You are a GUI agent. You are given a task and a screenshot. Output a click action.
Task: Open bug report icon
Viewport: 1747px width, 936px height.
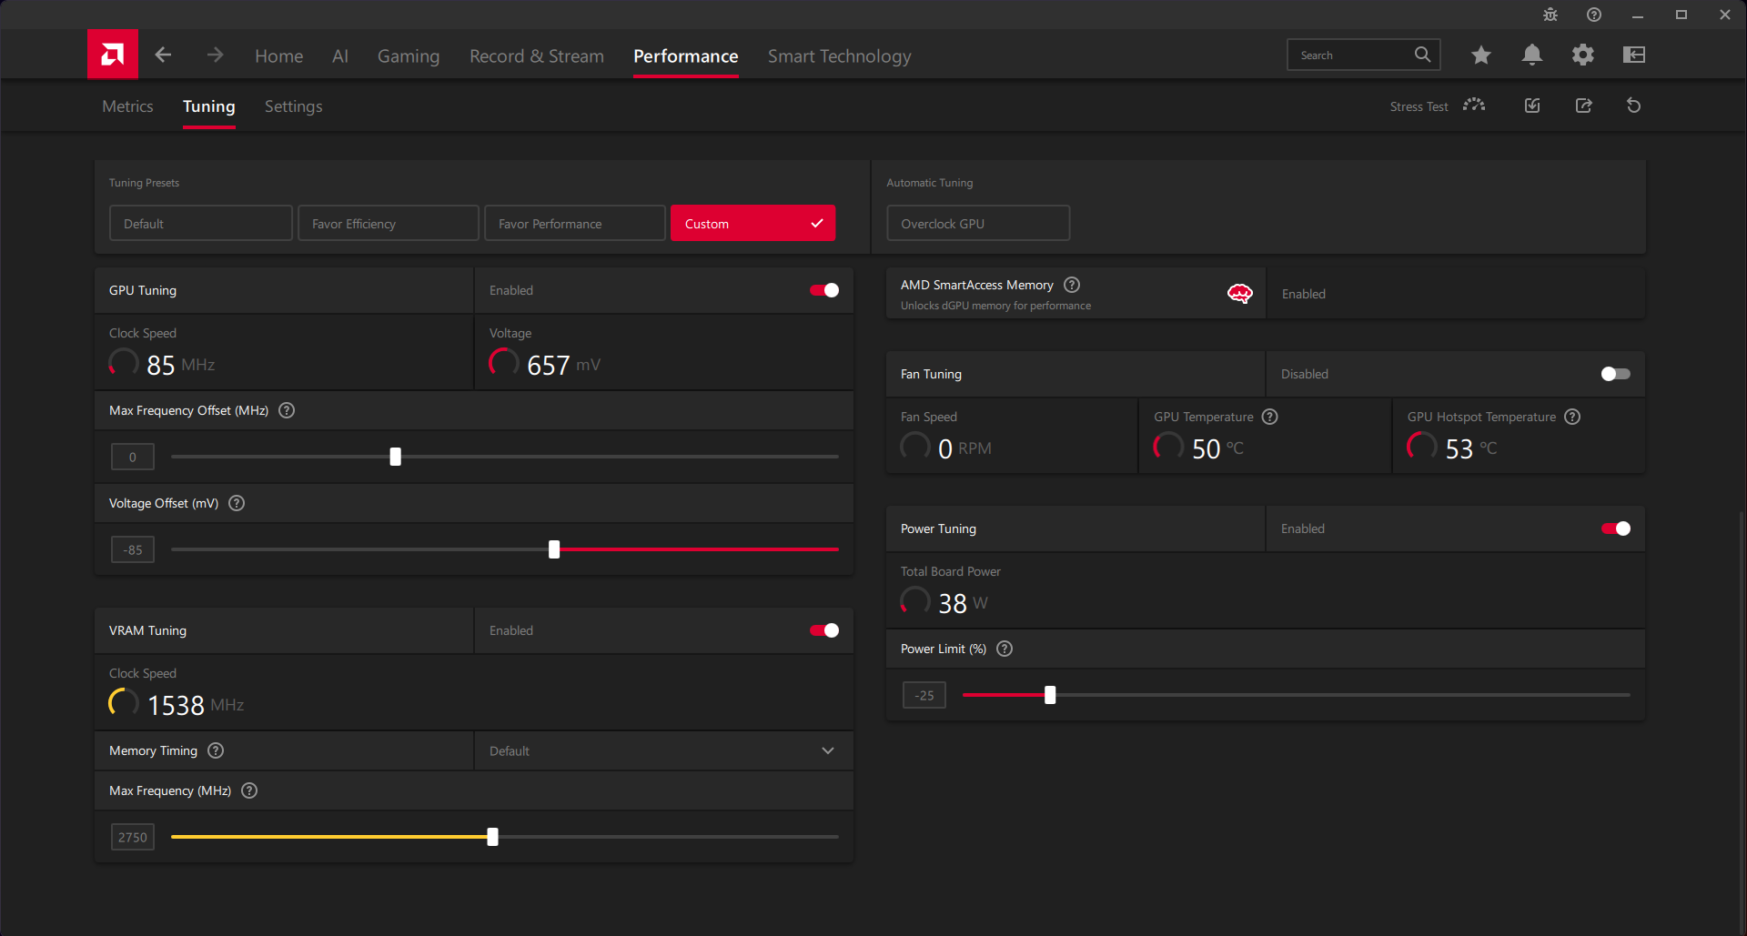[1550, 15]
